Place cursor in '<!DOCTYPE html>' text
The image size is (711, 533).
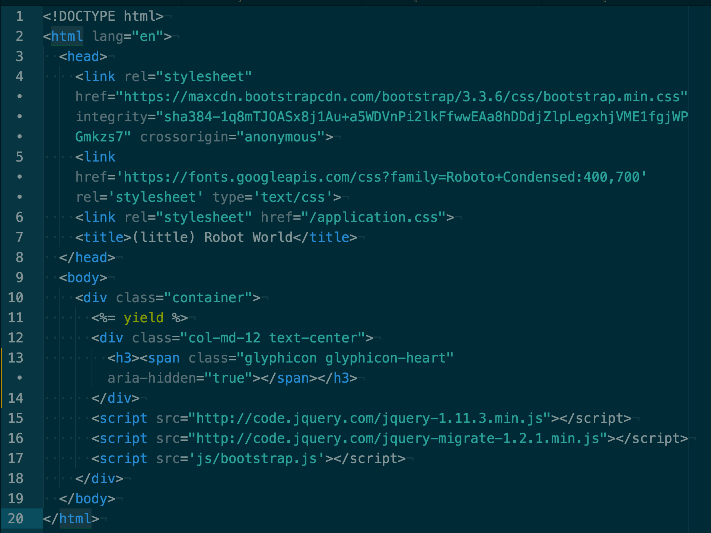tap(103, 16)
